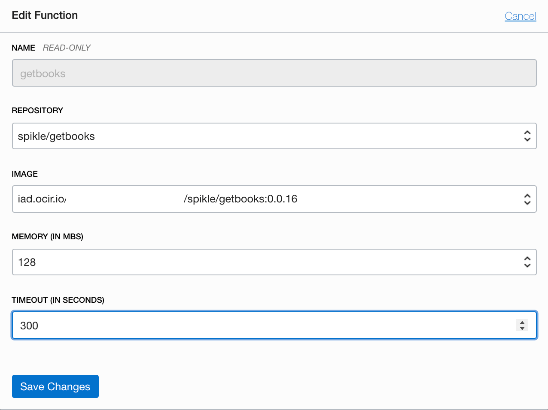Click the chevron arrows in Image field
Screen dimensions: 548x410
tap(527, 199)
